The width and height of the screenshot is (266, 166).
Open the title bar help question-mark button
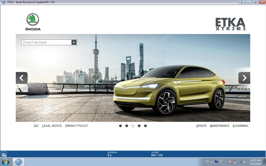(242, 2)
